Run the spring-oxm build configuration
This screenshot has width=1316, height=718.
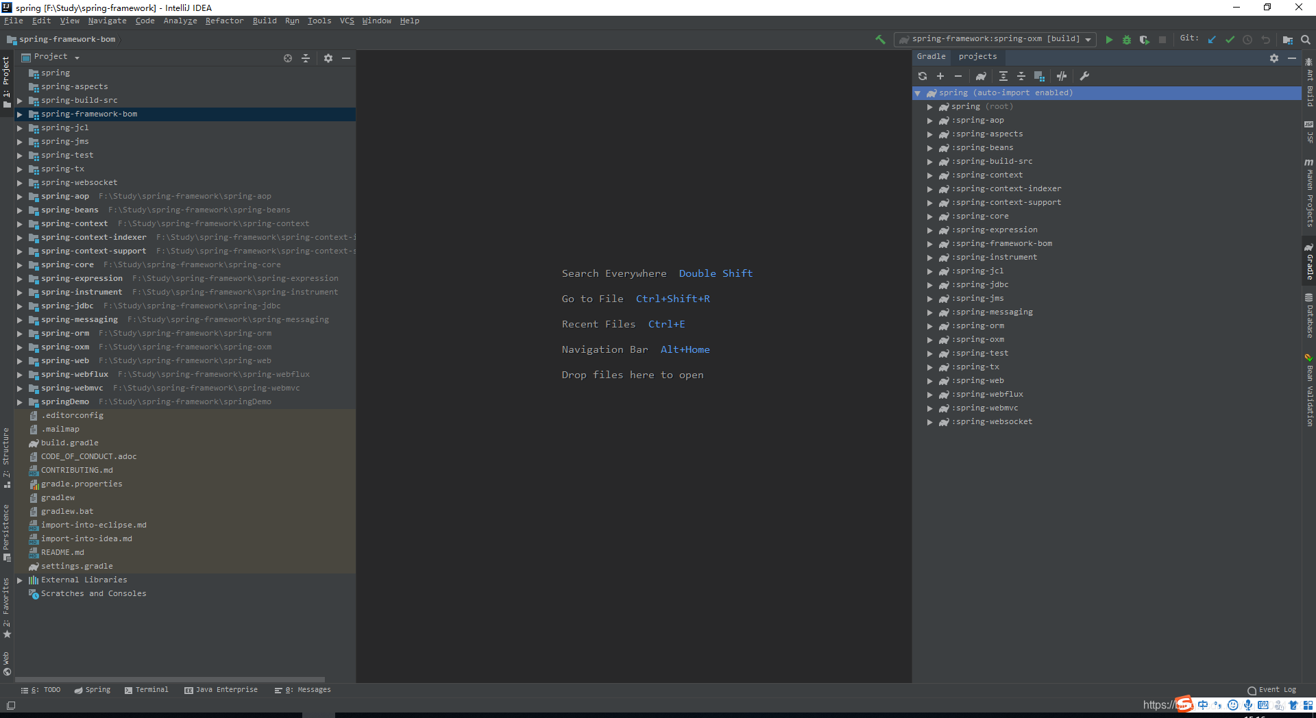1109,40
